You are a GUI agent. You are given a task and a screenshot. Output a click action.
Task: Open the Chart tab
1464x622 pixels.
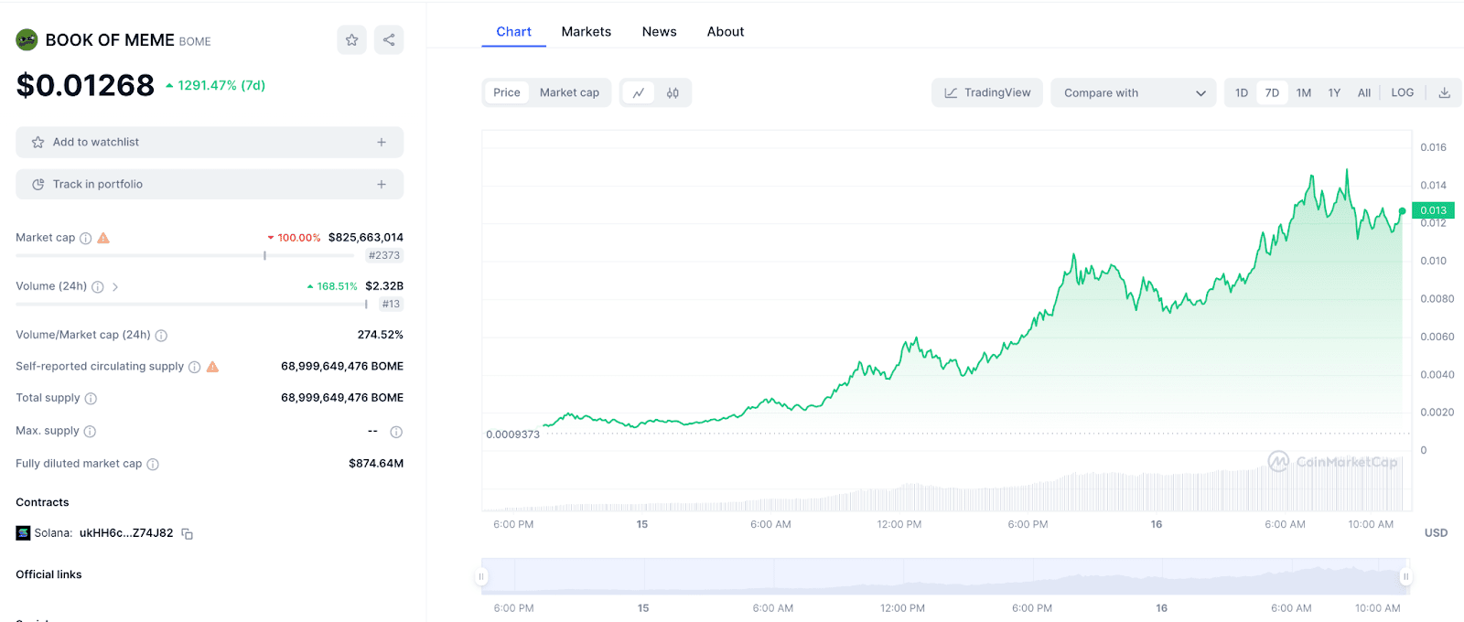[513, 31]
